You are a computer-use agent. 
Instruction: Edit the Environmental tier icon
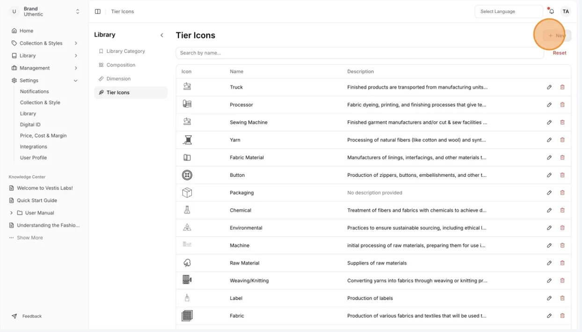click(549, 228)
